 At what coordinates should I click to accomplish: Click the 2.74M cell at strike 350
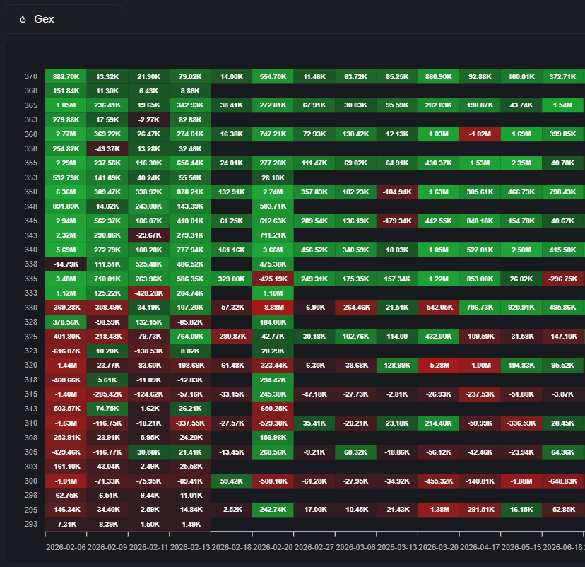[x=273, y=192]
